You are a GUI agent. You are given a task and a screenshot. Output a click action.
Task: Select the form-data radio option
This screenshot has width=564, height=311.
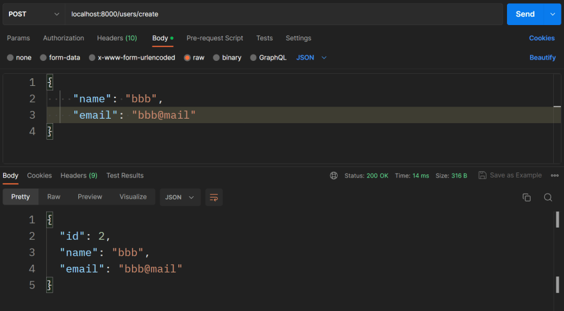[43, 58]
